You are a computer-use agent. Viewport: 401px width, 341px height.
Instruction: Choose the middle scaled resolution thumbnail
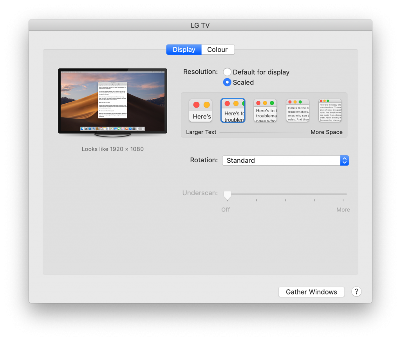[x=265, y=110]
